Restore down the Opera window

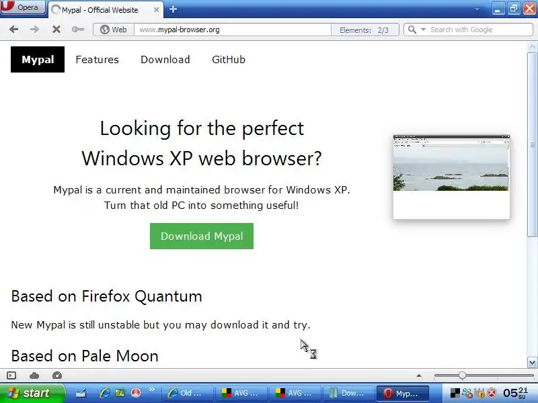(x=513, y=9)
